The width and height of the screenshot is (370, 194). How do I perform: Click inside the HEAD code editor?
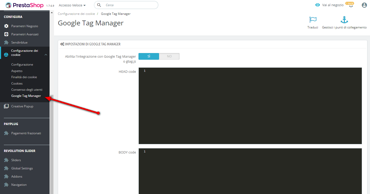tap(250, 106)
